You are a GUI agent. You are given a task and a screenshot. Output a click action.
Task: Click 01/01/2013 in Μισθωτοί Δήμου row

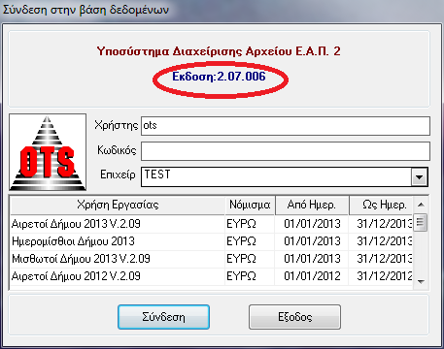point(312,259)
